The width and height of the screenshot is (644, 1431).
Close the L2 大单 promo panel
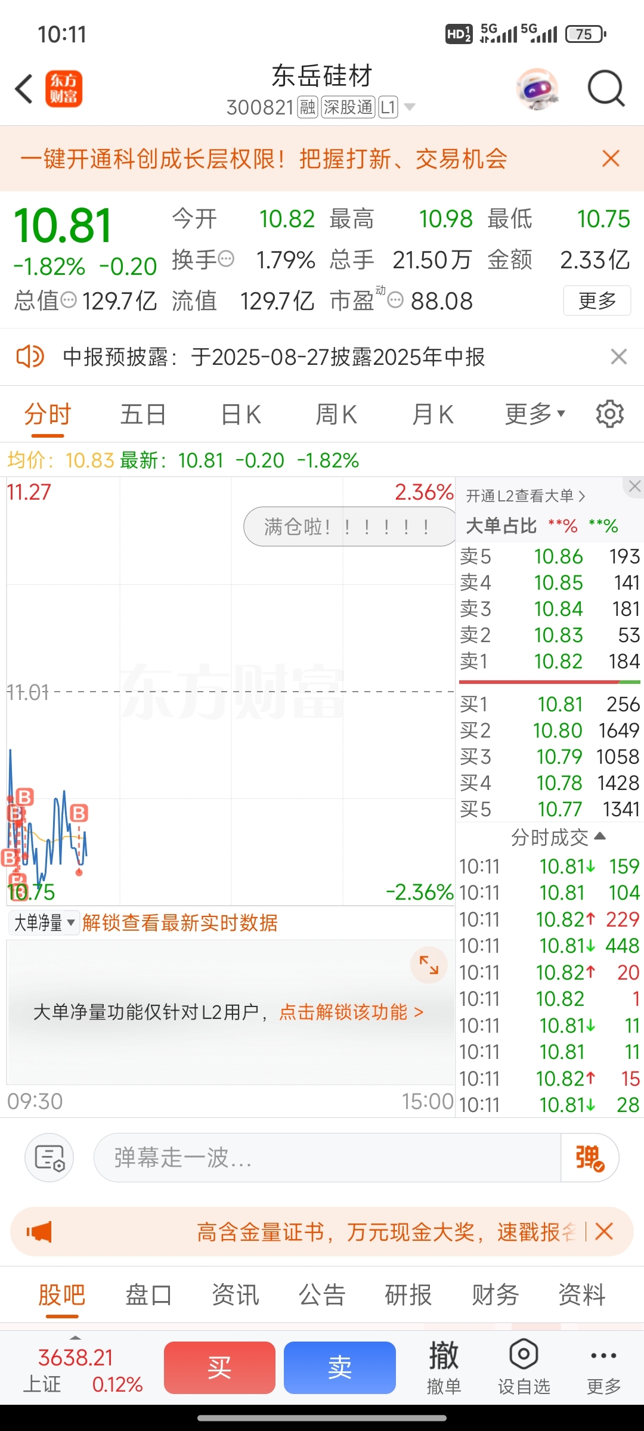(634, 487)
